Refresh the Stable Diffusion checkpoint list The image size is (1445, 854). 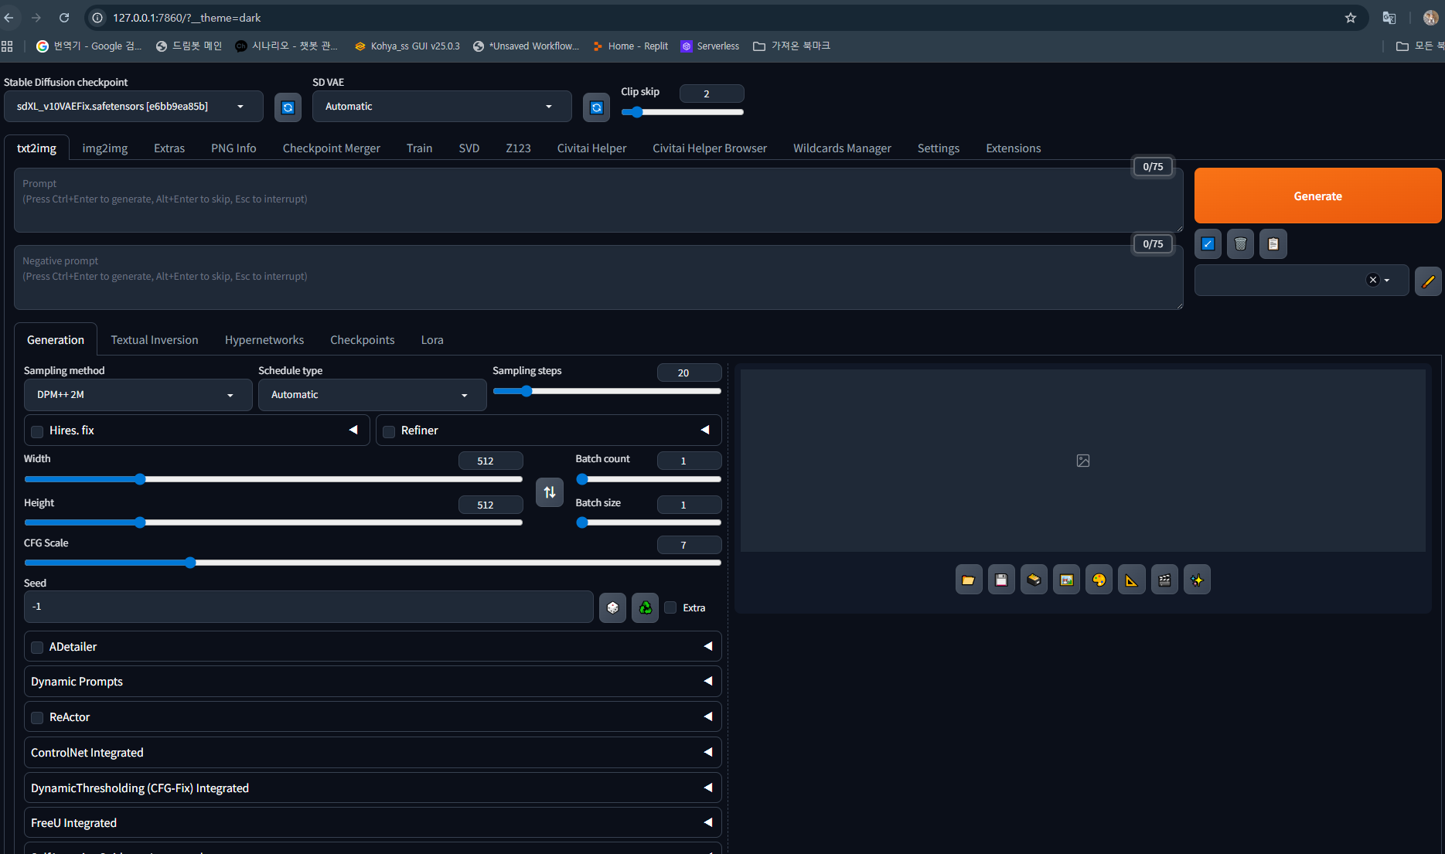point(288,107)
